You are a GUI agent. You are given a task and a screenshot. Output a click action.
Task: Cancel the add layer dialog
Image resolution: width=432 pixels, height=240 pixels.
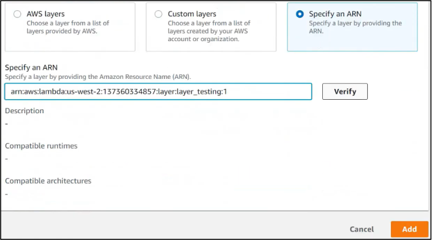362,229
